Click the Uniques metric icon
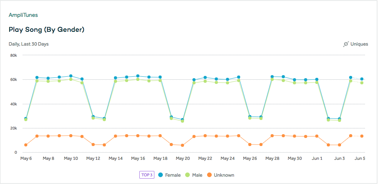The width and height of the screenshot is (378, 184). click(x=346, y=44)
